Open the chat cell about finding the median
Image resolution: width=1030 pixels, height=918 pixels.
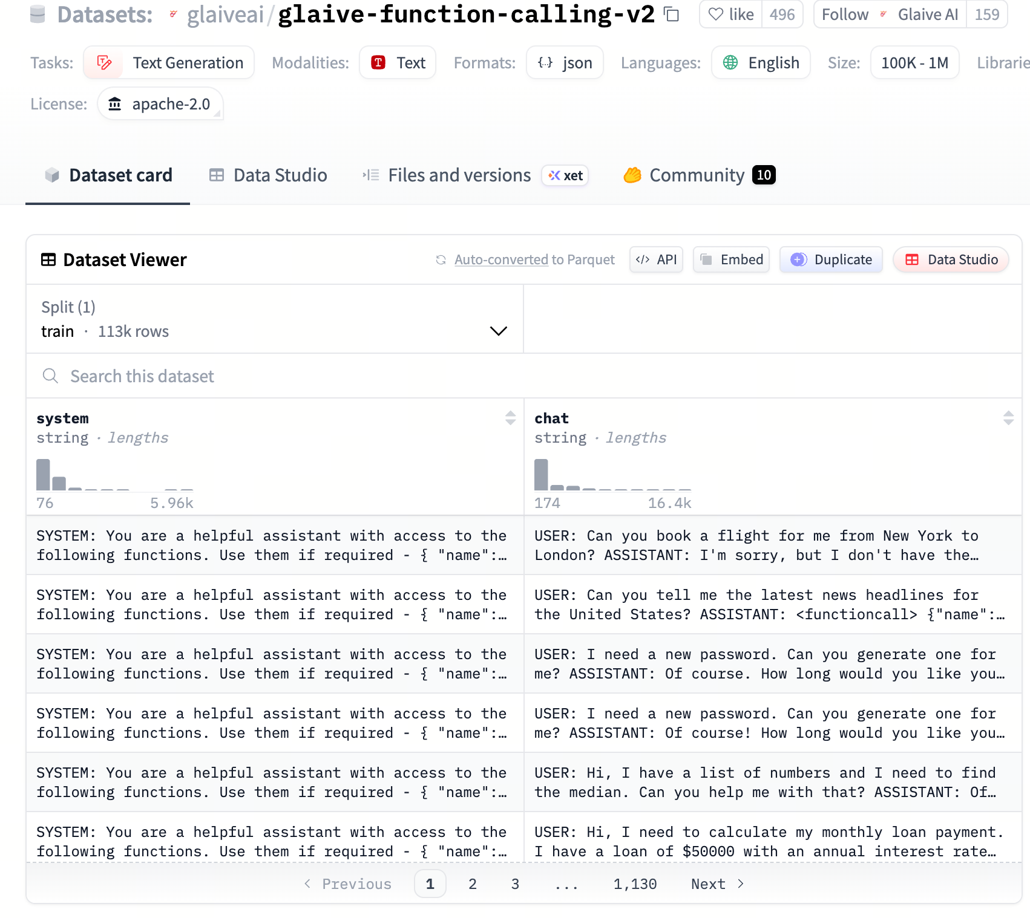773,783
